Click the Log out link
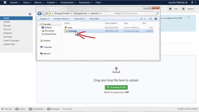The height and width of the screenshot is (112, 199). (67, 109)
